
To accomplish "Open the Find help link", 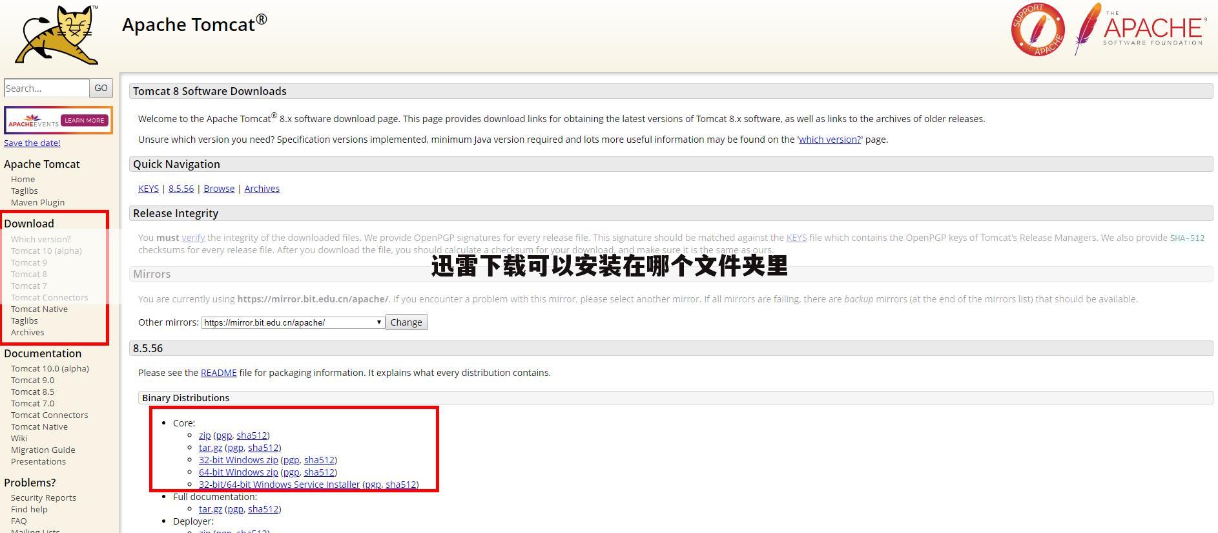I will click(29, 509).
